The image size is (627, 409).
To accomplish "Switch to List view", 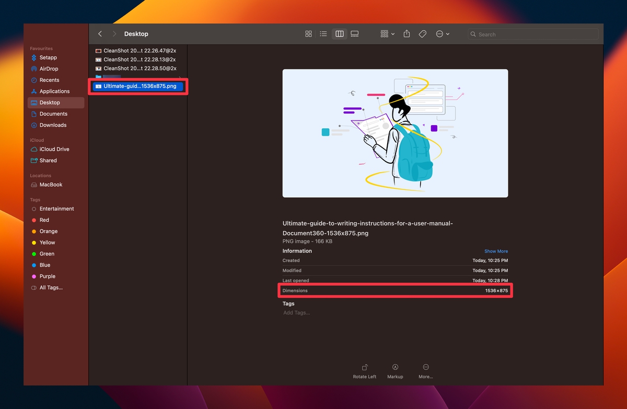I will (x=323, y=33).
